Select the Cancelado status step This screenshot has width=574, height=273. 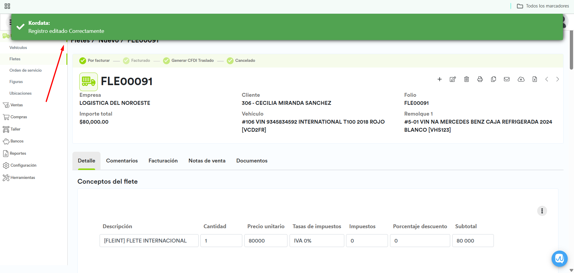241,61
